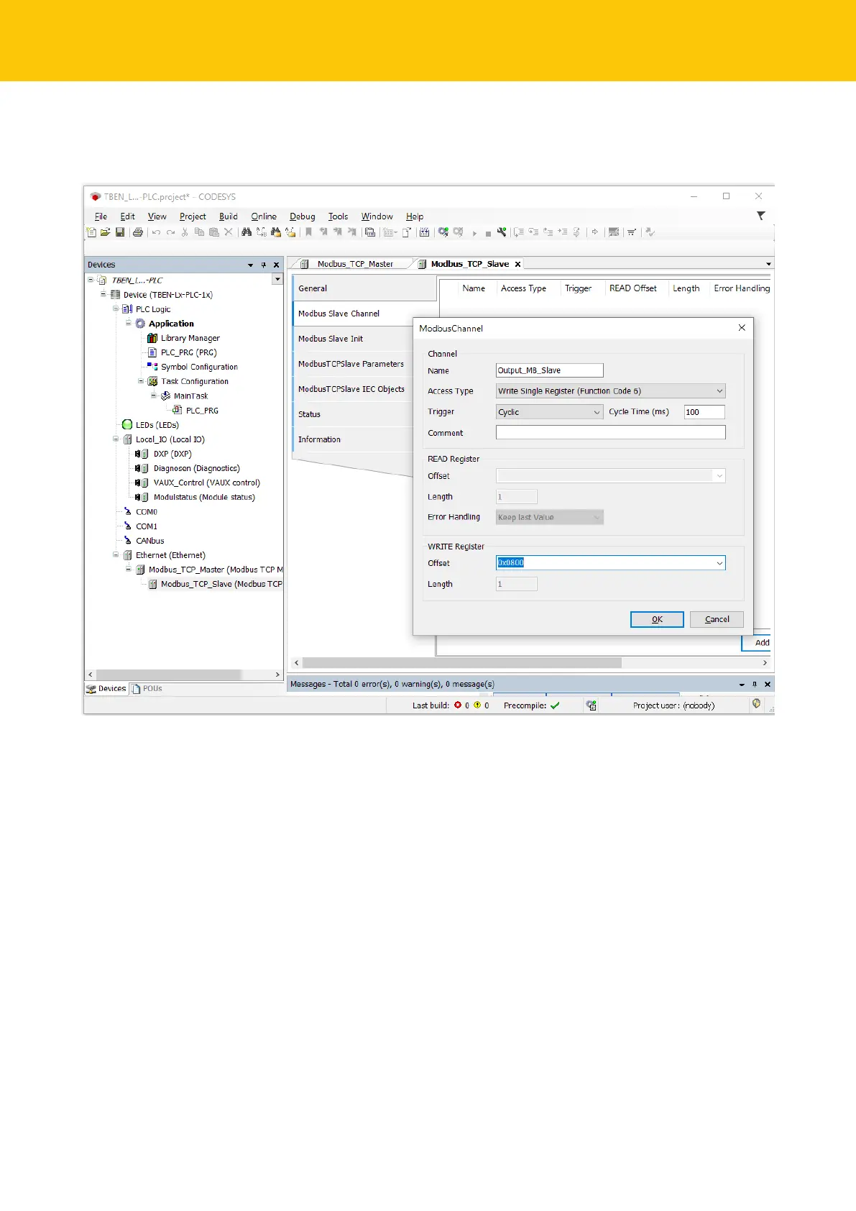Click the Symbol Configuration icon in tree

pos(152,367)
